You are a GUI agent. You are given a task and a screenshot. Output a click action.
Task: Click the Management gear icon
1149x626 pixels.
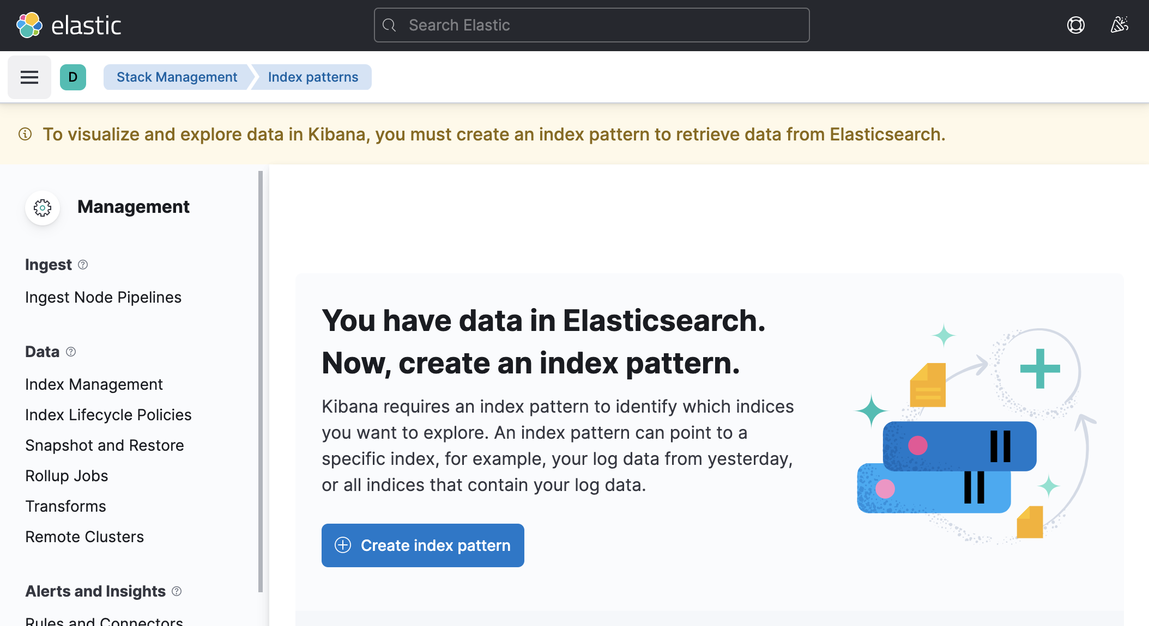click(42, 207)
